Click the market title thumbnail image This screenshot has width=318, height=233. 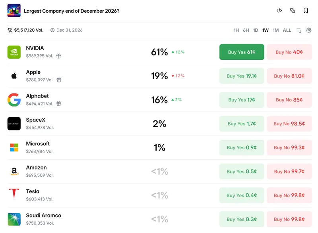pyautogui.click(x=14, y=10)
